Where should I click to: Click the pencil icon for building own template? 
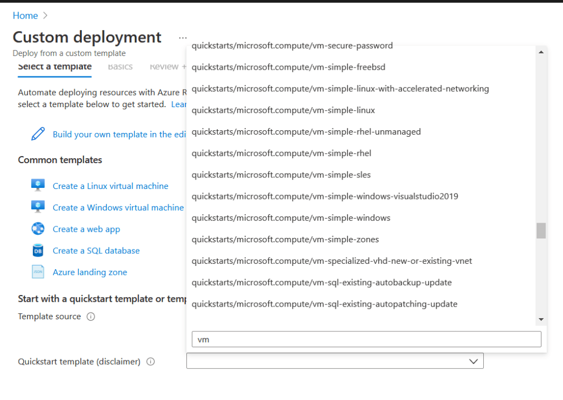coord(38,134)
